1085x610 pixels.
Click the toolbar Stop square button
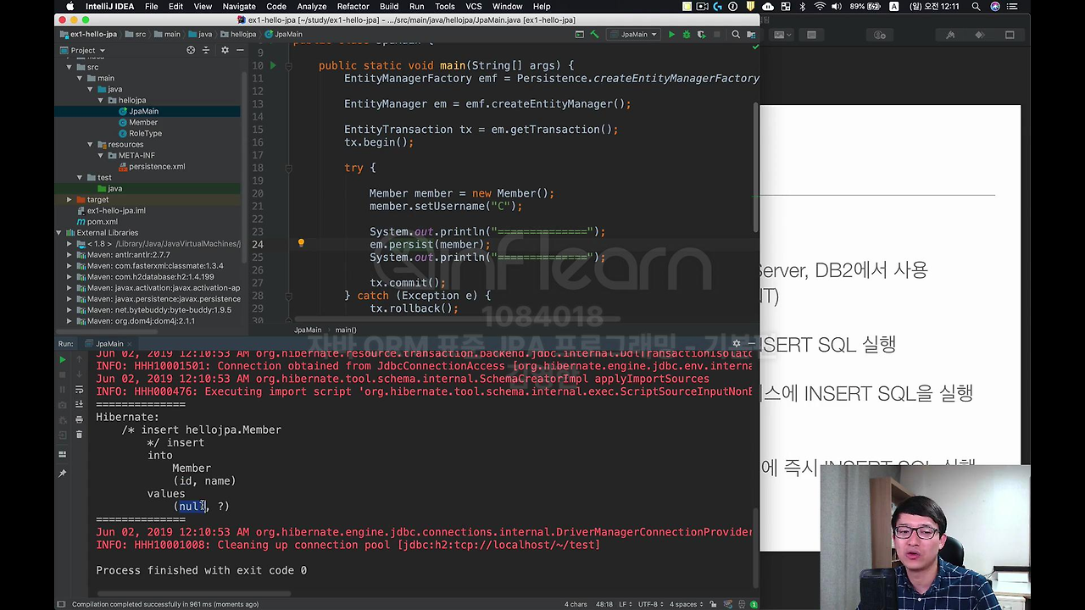click(716, 35)
